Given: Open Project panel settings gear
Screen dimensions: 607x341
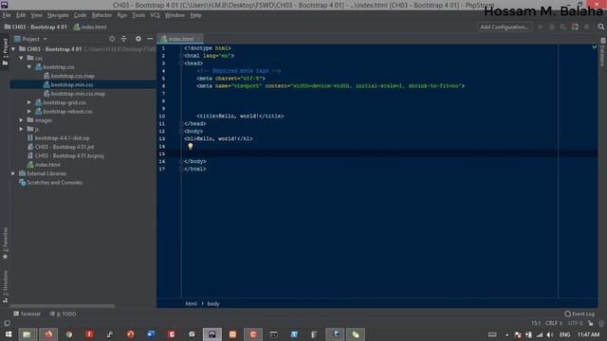Looking at the screenshot, I should tap(138, 39).
